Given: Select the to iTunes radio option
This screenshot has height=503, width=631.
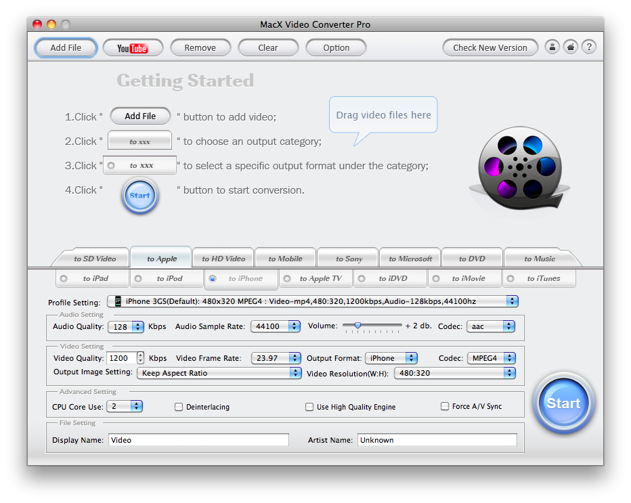Looking at the screenshot, I should tap(539, 278).
